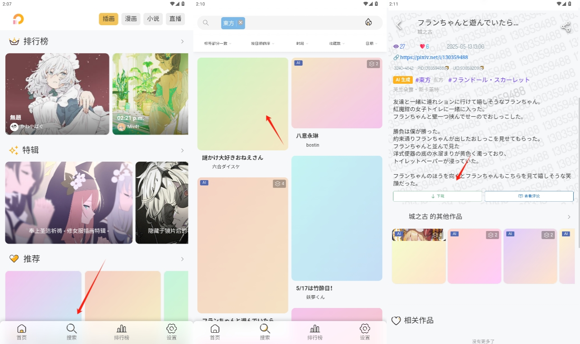Open the 隐藏于镜片后的 feature card
Viewport: 580px width, 344px height.
tap(162, 203)
